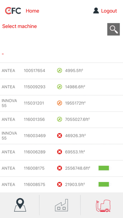Click orange wrench icon for 115031201
123x218 pixels.
click(x=60, y=103)
